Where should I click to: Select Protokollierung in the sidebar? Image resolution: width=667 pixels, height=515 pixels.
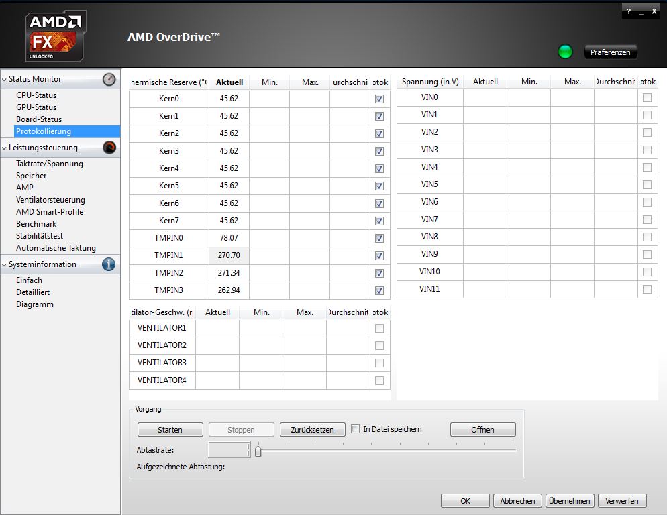pos(67,131)
